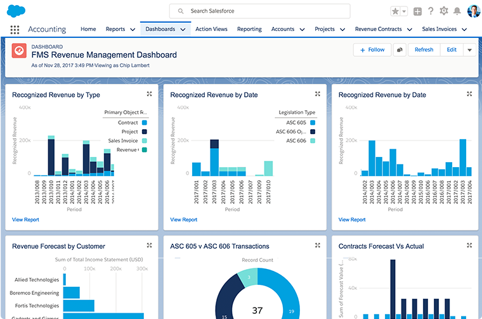Open the Action Views tab
The height and width of the screenshot is (319, 482).
point(211,29)
